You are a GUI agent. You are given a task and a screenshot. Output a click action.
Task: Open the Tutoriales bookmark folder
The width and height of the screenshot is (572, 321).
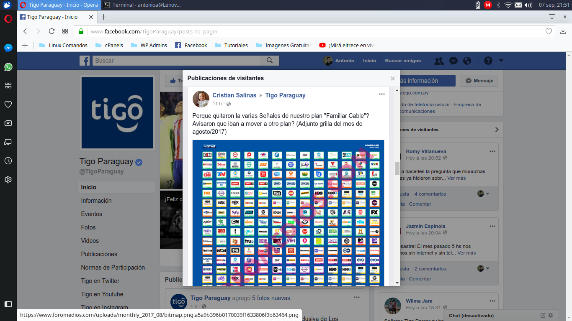point(231,45)
